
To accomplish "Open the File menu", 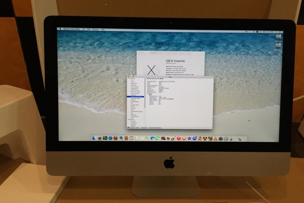I will (83, 29).
